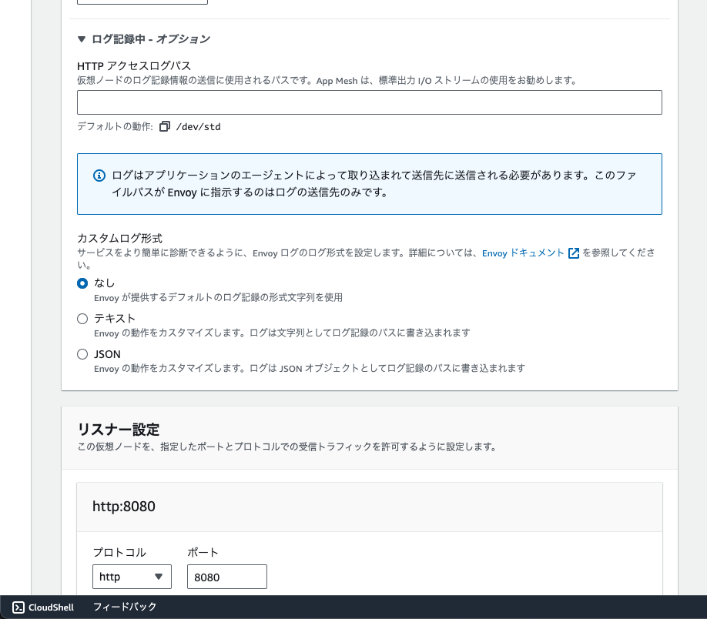Click the HTTP アクセスログパス label
The width and height of the screenshot is (707, 619).
(134, 66)
